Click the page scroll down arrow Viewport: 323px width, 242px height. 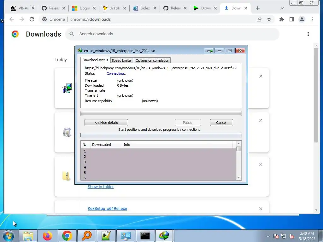point(316,210)
